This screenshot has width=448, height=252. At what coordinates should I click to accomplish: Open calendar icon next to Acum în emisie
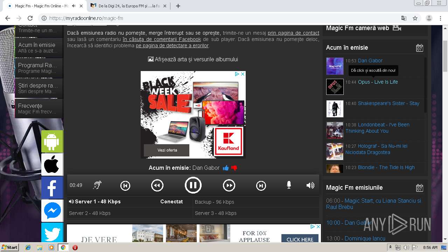(420, 48)
